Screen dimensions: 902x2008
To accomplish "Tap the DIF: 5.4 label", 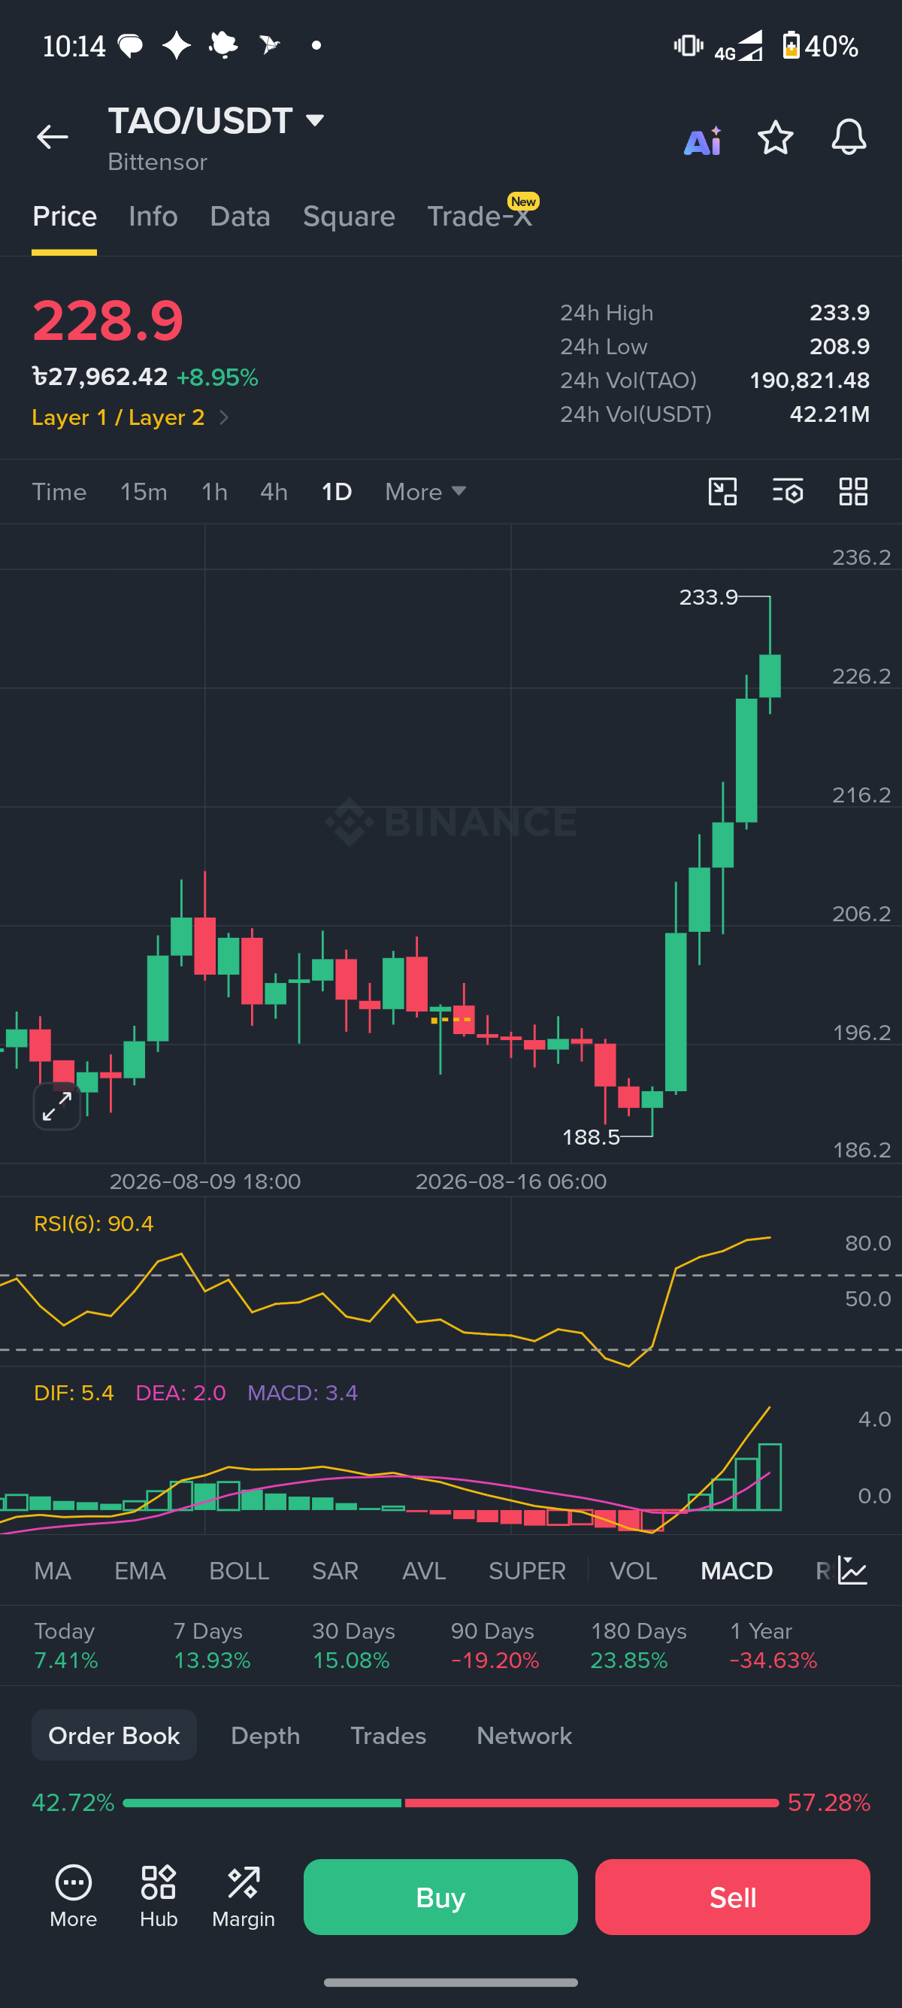I will 74,1392.
